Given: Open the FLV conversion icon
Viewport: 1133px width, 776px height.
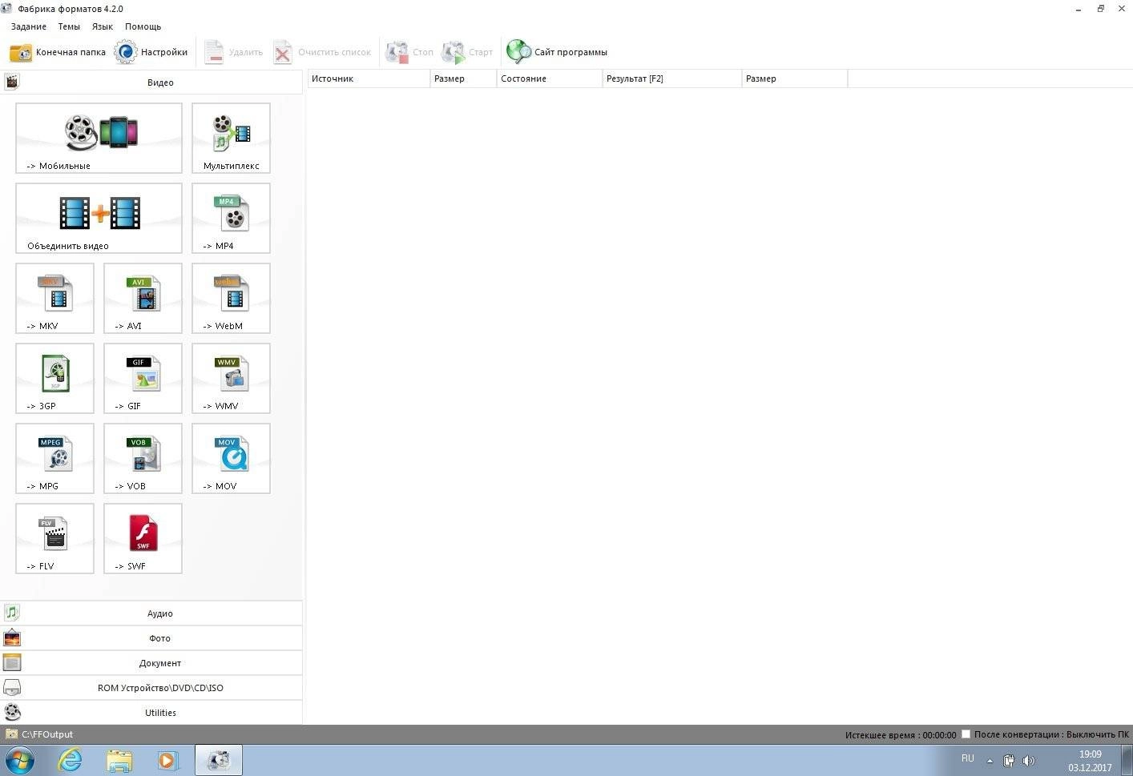Looking at the screenshot, I should point(54,538).
